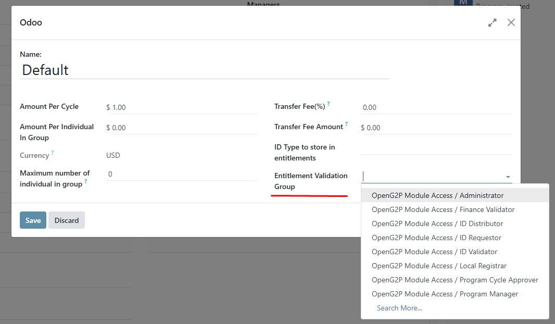The image size is (555, 324).
Task: Open help tooltip for Transfer Fee(%)
Action: tap(329, 104)
